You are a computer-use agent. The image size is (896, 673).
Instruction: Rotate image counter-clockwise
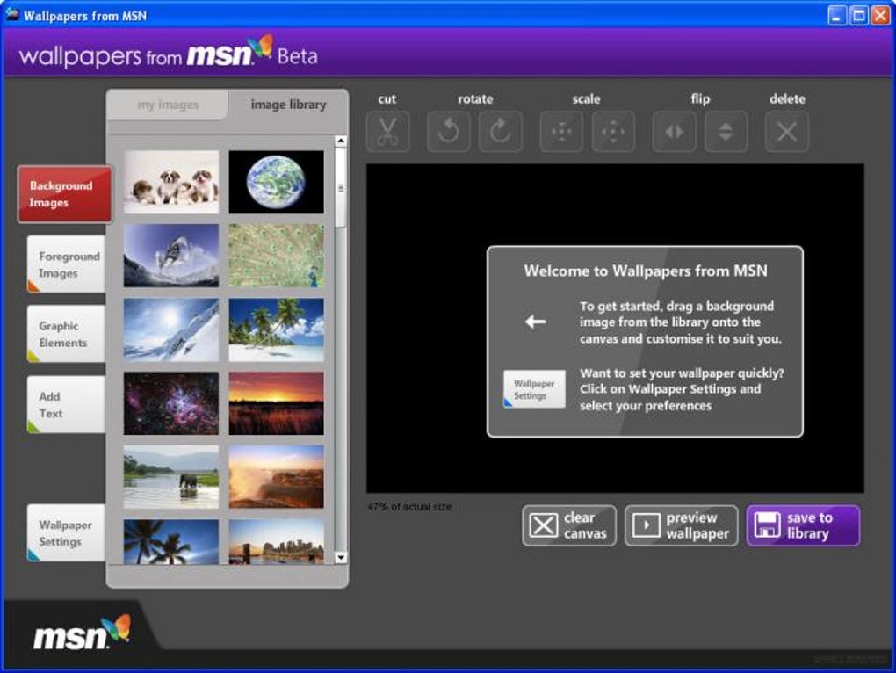click(449, 132)
